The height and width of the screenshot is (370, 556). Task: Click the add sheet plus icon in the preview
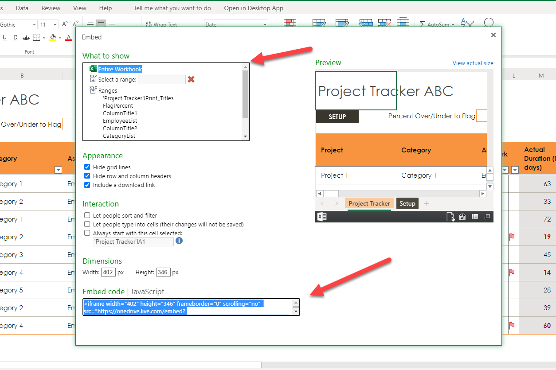click(427, 203)
